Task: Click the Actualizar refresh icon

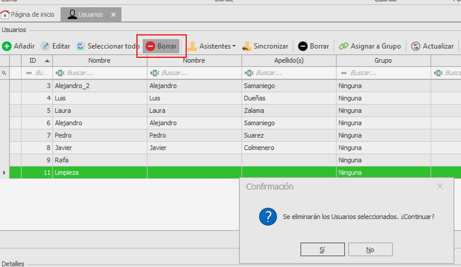Action: pyautogui.click(x=416, y=46)
